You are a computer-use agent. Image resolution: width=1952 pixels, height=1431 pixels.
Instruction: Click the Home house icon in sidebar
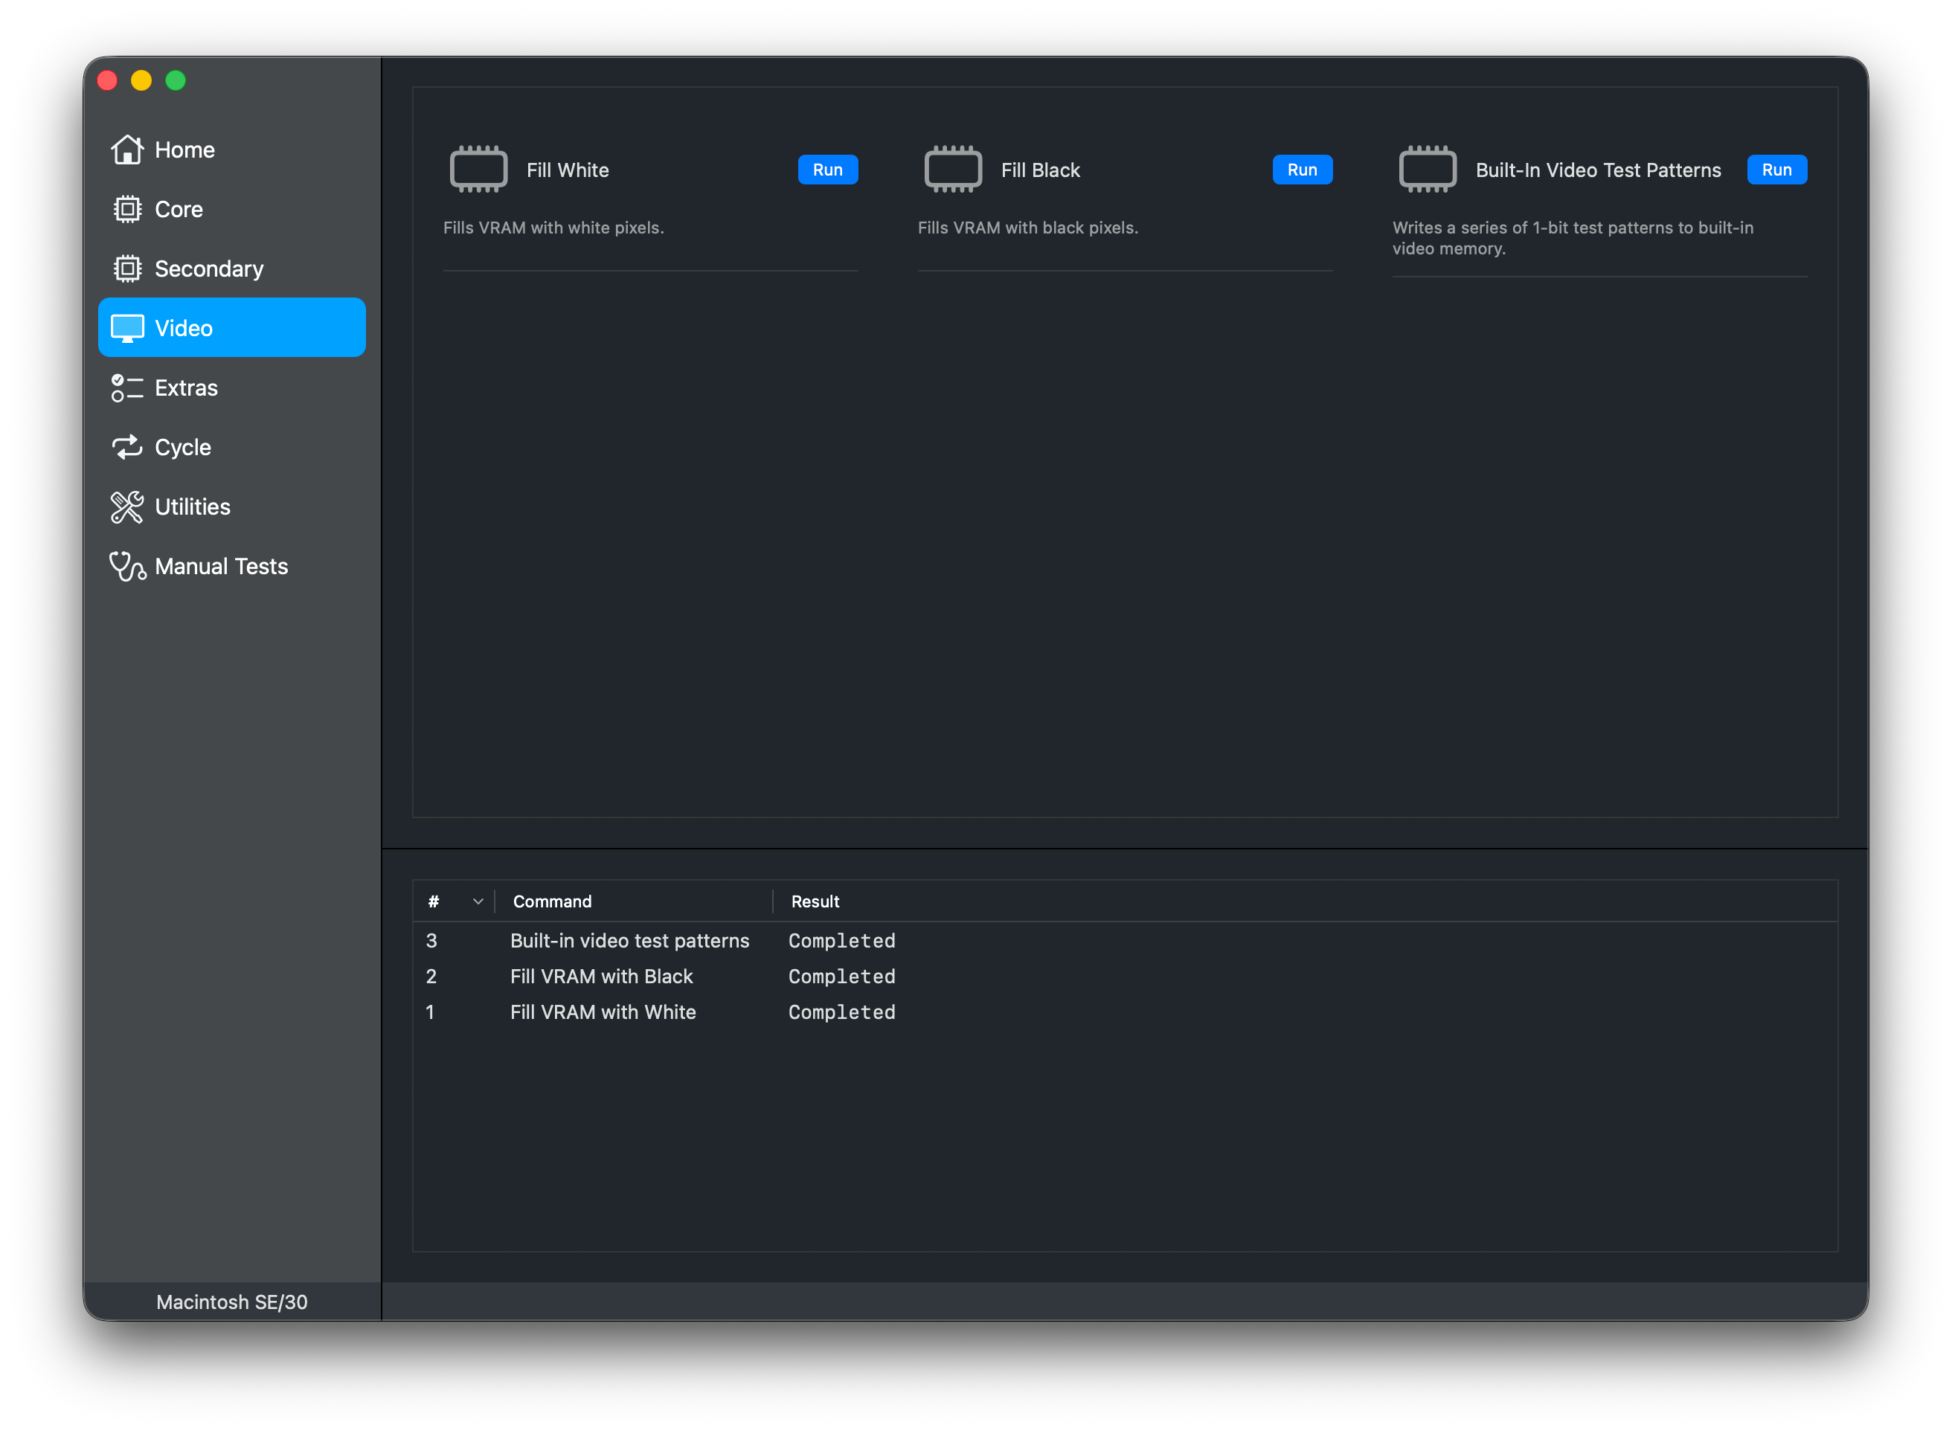pos(126,149)
